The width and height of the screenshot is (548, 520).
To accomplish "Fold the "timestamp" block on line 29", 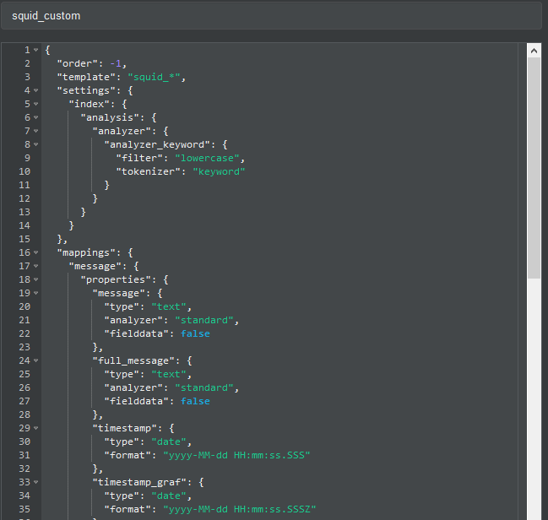I will click(36, 428).
